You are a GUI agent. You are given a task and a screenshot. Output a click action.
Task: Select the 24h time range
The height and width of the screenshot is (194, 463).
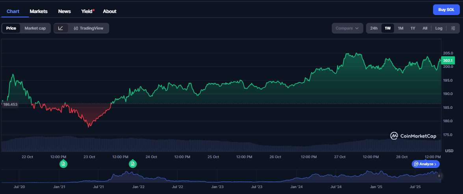374,28
